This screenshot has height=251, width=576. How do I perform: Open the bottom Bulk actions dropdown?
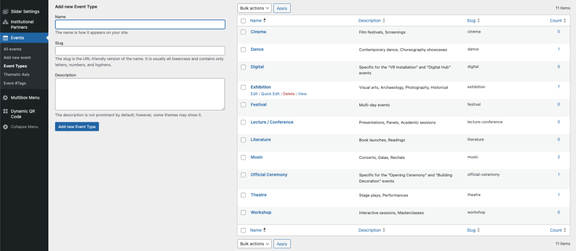(x=254, y=244)
